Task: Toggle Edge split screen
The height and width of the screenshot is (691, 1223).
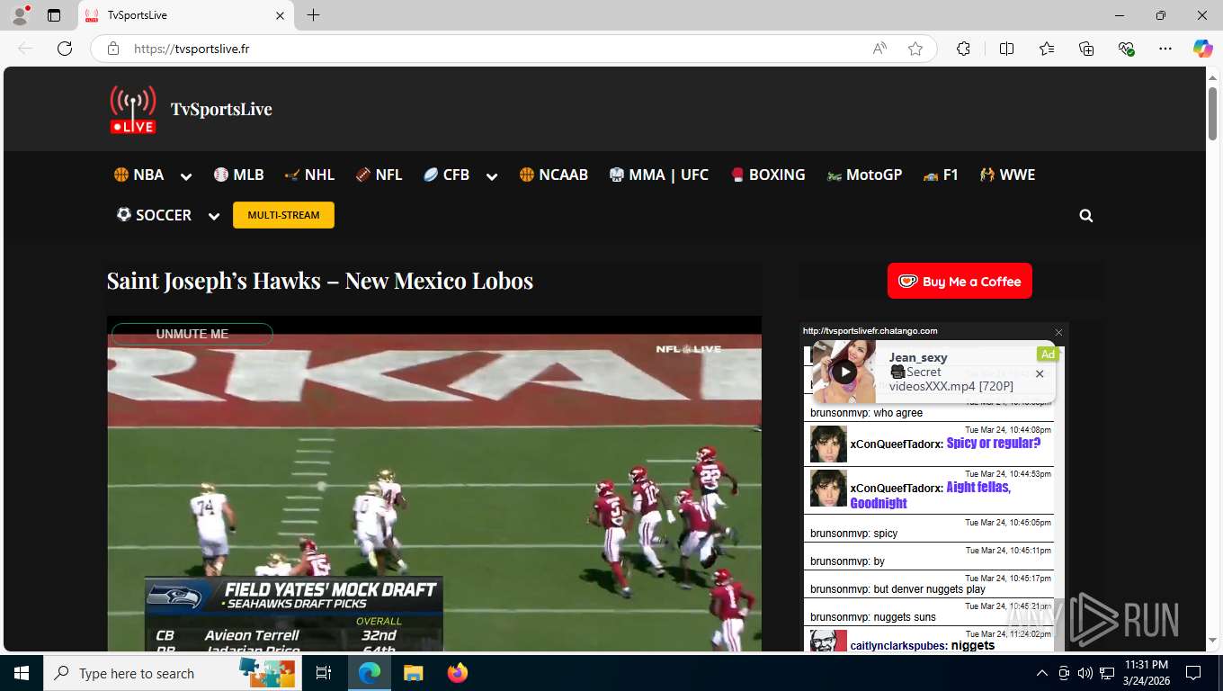Action: click(x=1006, y=49)
